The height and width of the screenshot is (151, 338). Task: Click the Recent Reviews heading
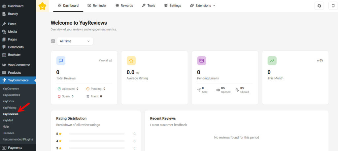pyautogui.click(x=163, y=118)
